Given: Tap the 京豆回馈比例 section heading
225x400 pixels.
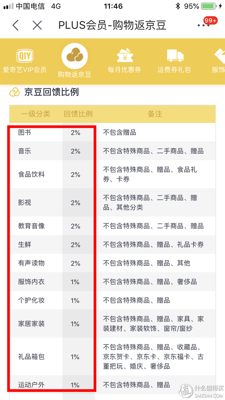Looking at the screenshot, I should point(51,92).
